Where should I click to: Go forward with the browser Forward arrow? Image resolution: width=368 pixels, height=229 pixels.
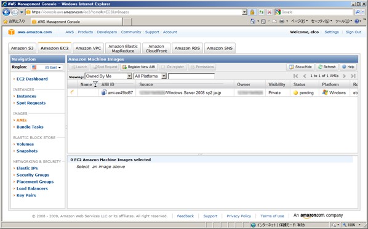pyautogui.click(x=15, y=12)
